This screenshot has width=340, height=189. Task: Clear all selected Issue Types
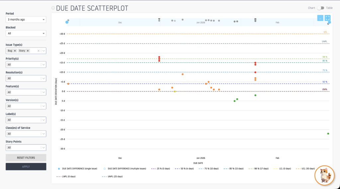point(39,51)
